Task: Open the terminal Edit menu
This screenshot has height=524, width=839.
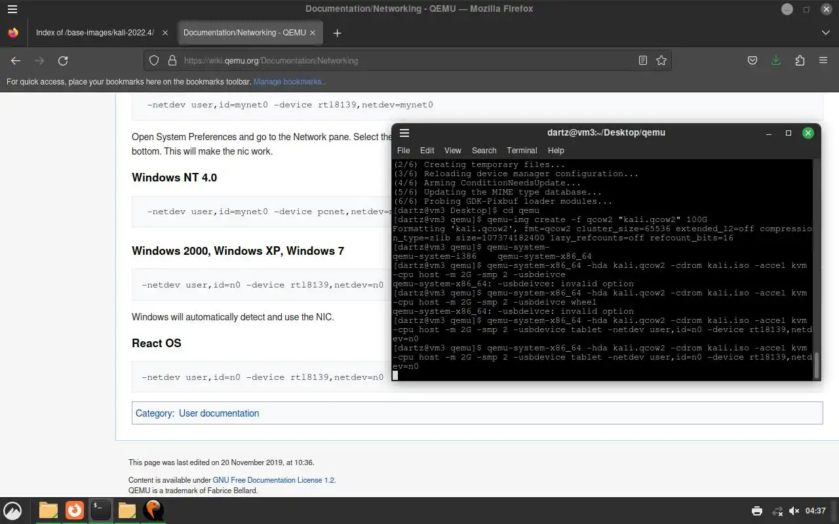Action: (427, 151)
